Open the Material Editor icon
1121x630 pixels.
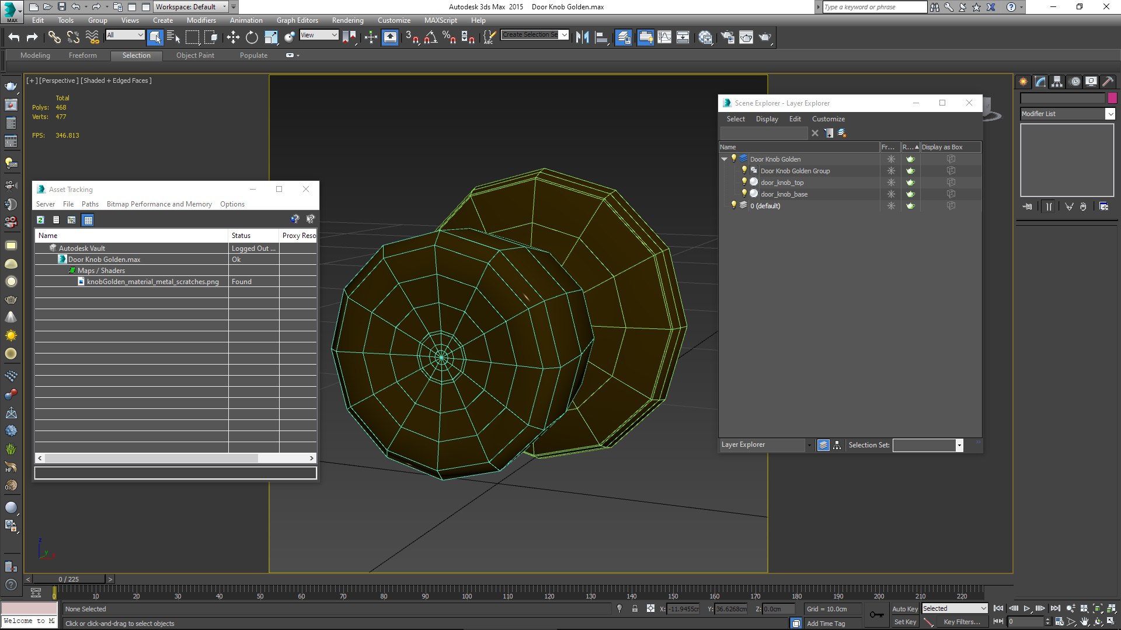pos(705,37)
